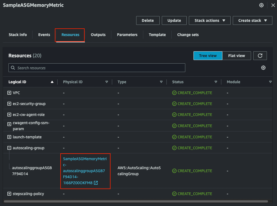277x206 pixels.
Task: Click the Search resources field
Action: (x=97, y=68)
